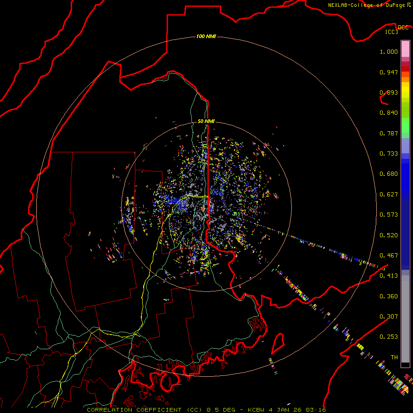Click the 0.893 legend value
This screenshot has width=413, height=413.
pos(389,92)
